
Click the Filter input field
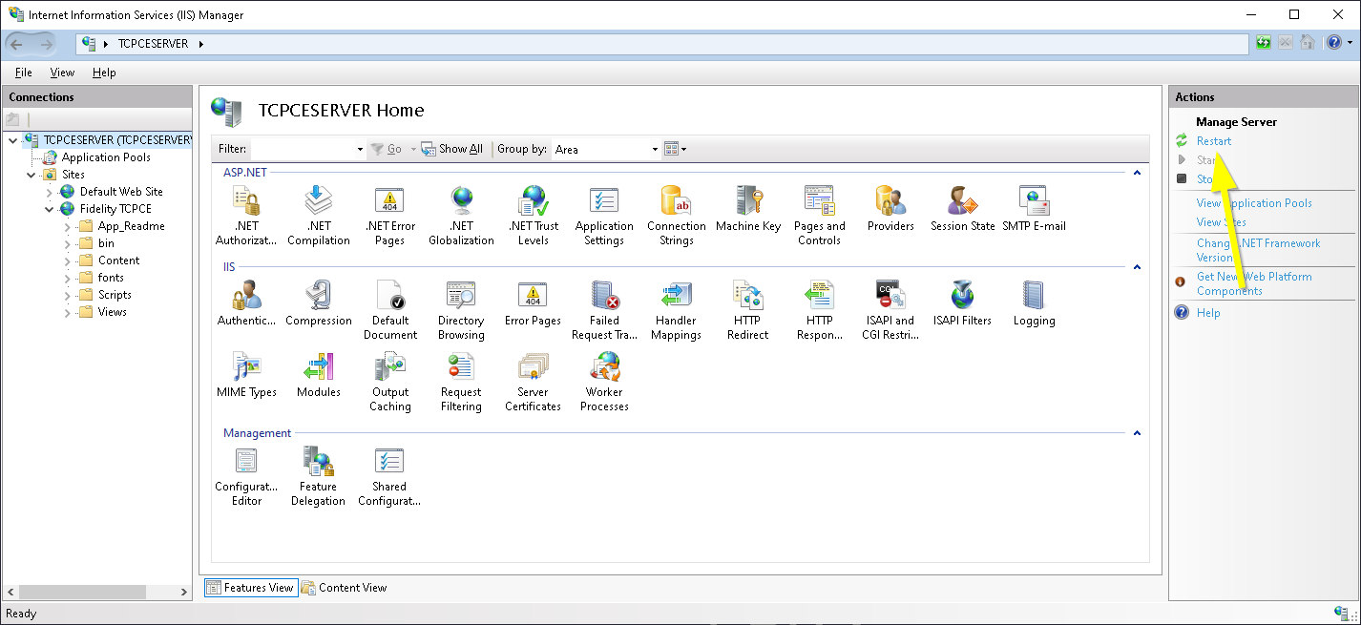pyautogui.click(x=303, y=149)
